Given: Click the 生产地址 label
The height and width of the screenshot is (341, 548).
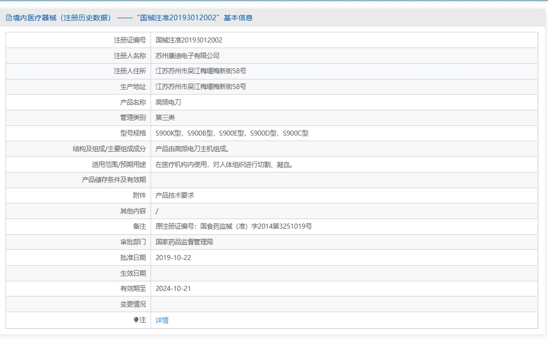Looking at the screenshot, I should pyautogui.click(x=133, y=87).
